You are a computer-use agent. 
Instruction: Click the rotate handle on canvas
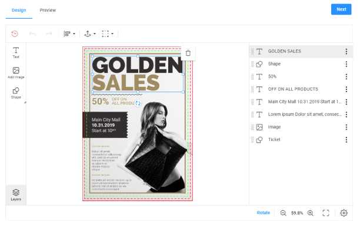138,103
